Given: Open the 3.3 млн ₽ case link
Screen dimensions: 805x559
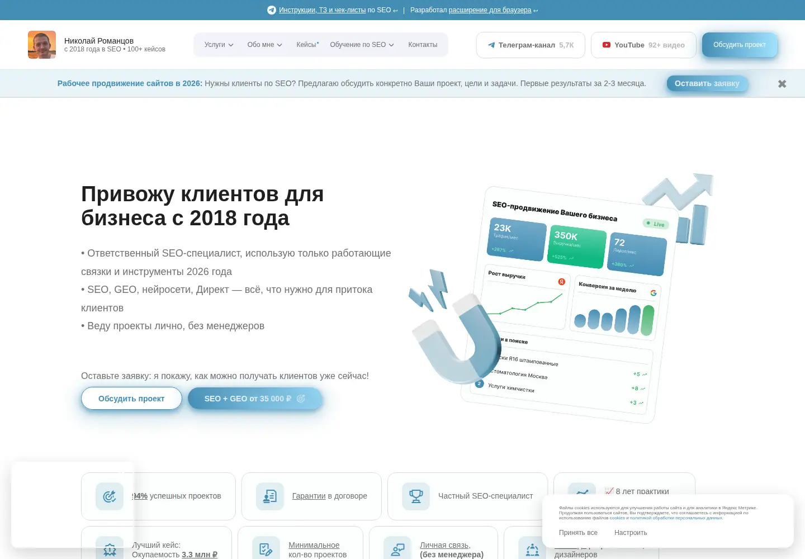Looking at the screenshot, I should 200,555.
